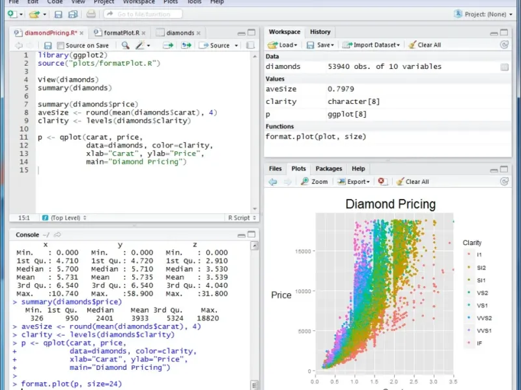Click the run current line icon
This screenshot has width=521, height=390.
pyautogui.click(x=168, y=45)
